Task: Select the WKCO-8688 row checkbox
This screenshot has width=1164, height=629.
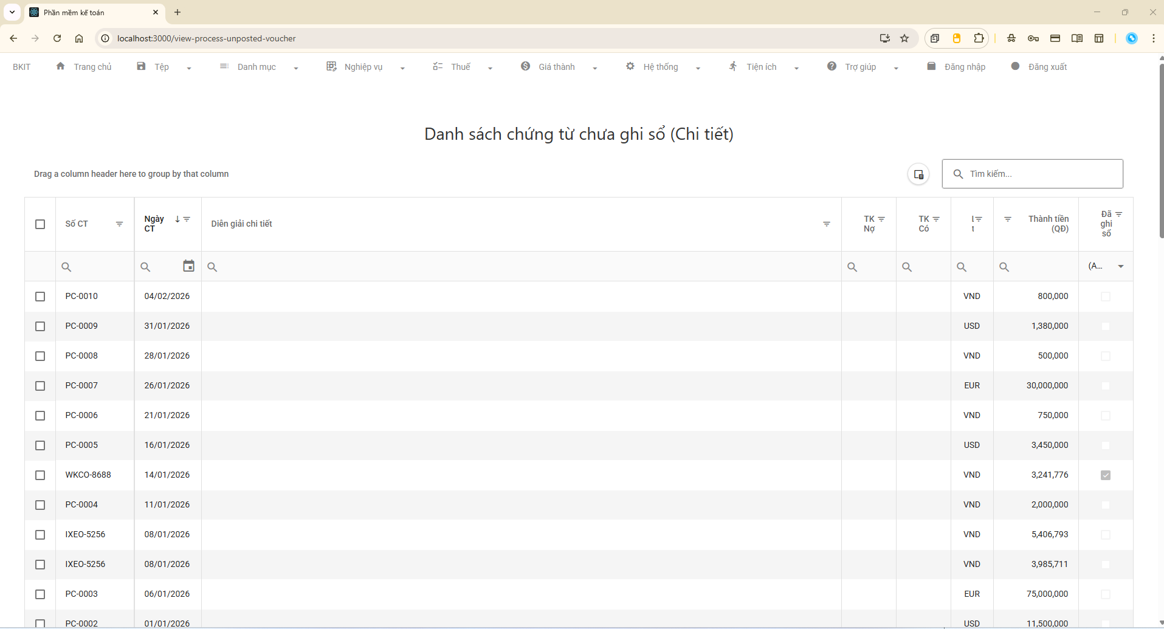Action: click(40, 475)
